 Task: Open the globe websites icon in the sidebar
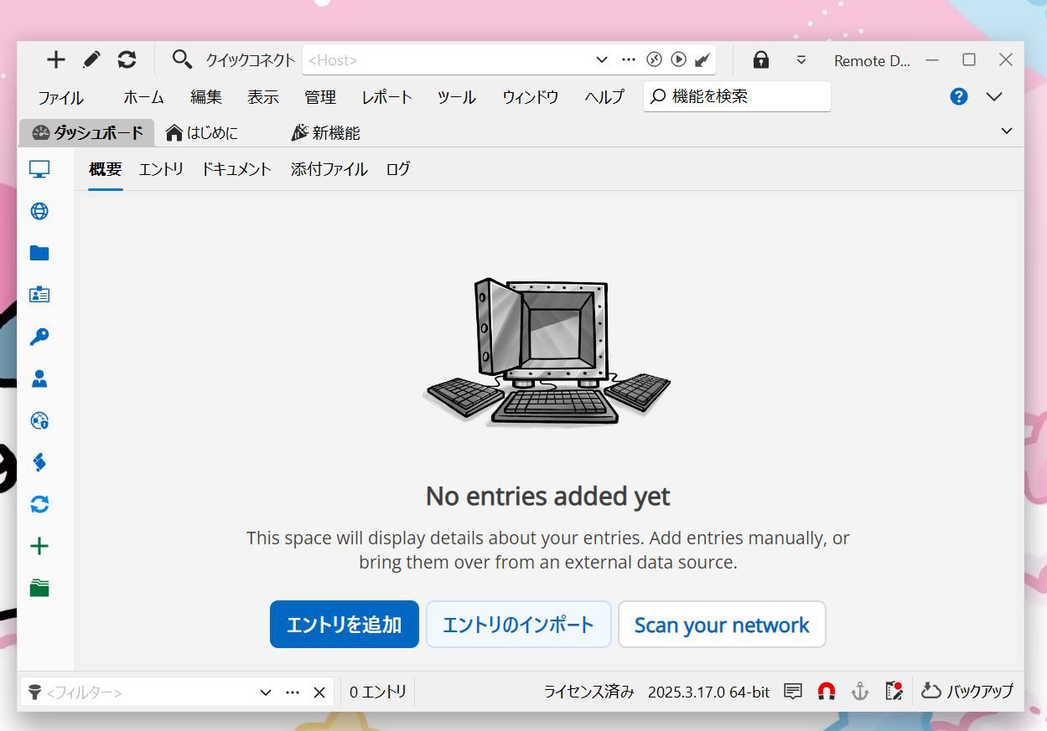[x=39, y=211]
